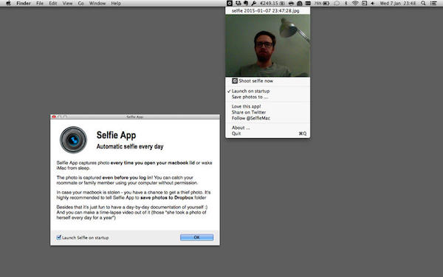Click the volume speaker icon

point(373,4)
